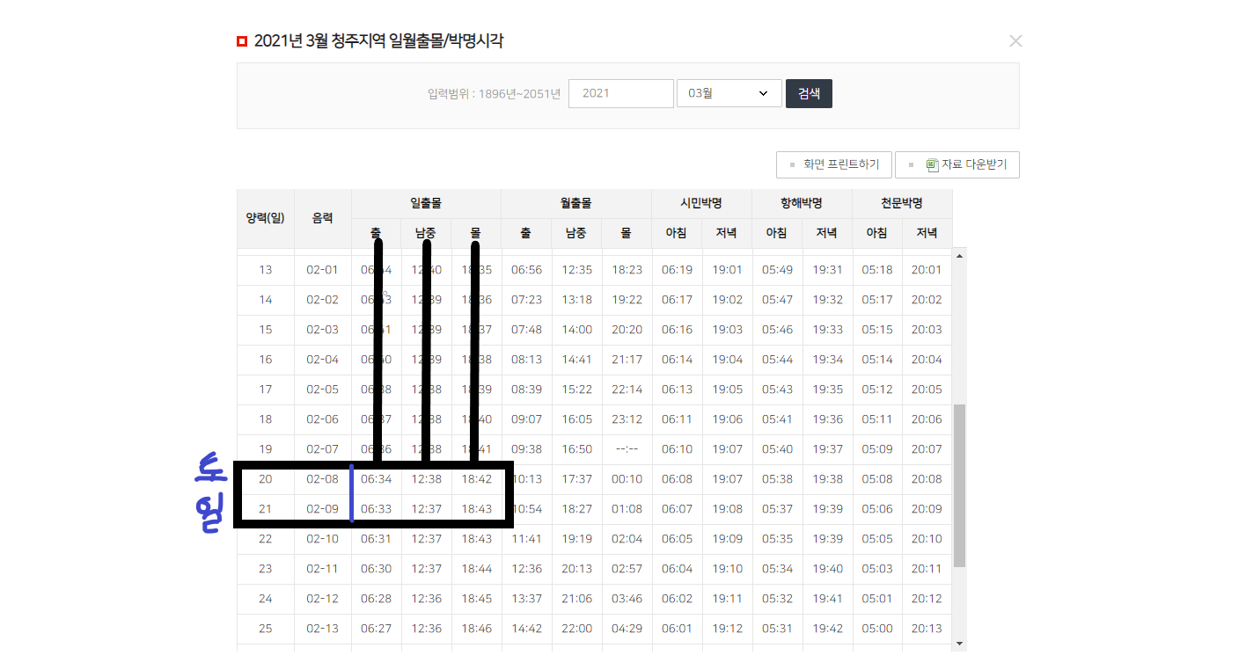Click astronomical twilight morning 05:15, day 15
This screenshot has height=670, width=1246.
(877, 330)
